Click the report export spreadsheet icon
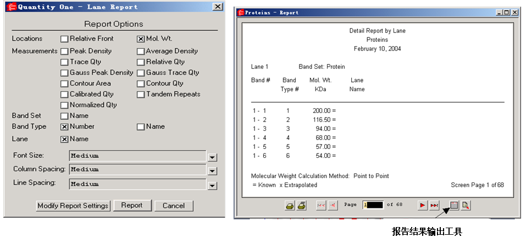This screenshot has height=243, width=526. (x=454, y=206)
